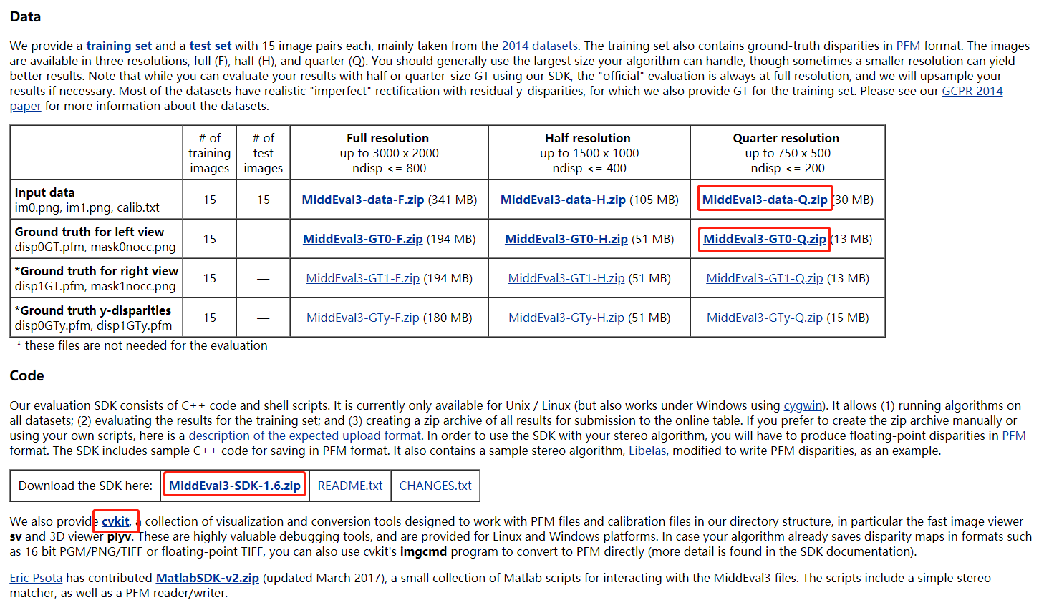Open the PFM format link

pyautogui.click(x=908, y=45)
